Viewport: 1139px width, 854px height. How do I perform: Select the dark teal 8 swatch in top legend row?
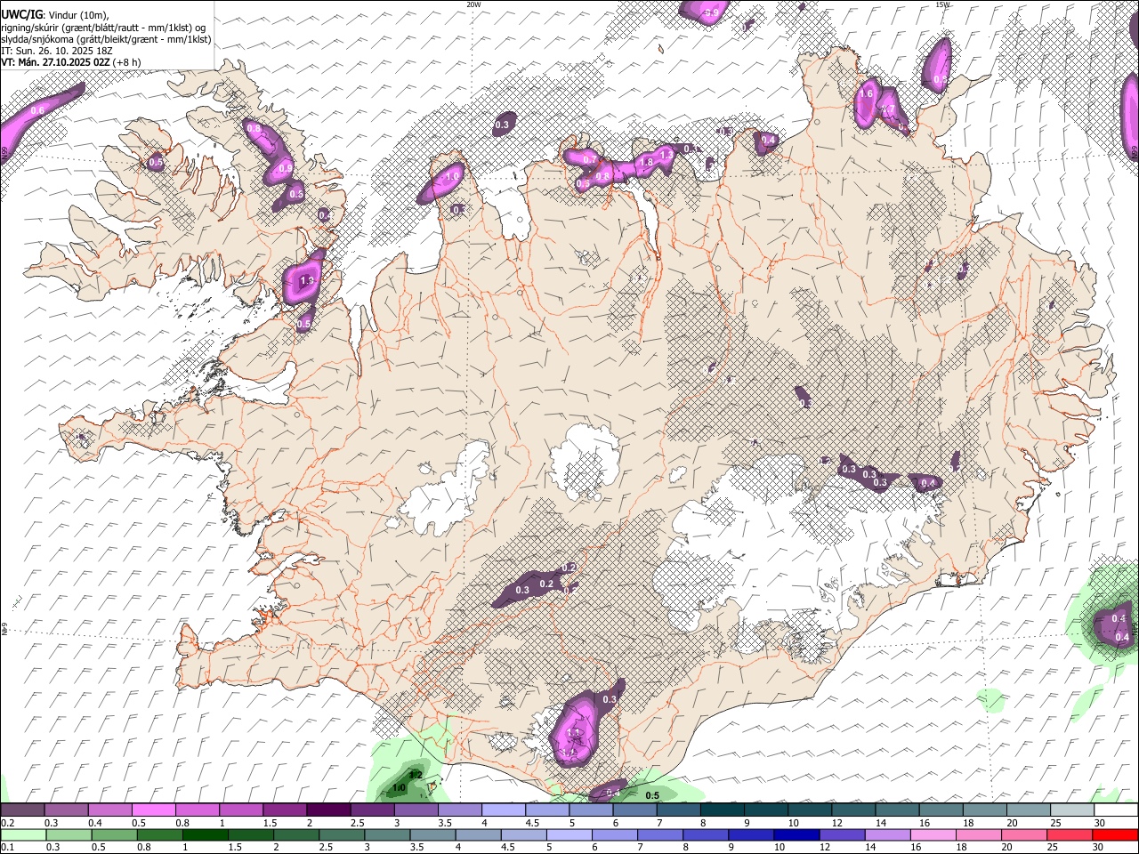[722, 810]
